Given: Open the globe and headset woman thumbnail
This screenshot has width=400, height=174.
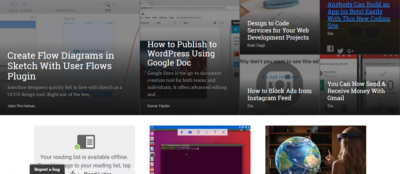Looking at the screenshot, I should (x=316, y=150).
